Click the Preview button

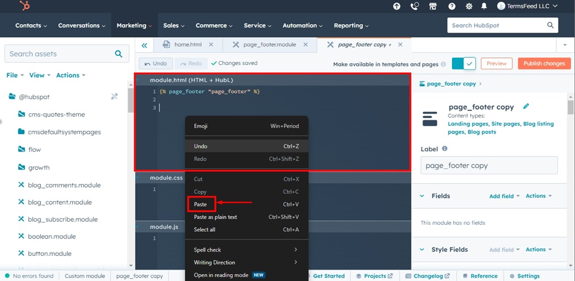497,63
